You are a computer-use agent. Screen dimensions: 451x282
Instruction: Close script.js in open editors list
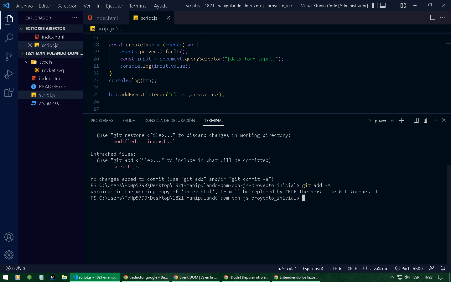[x=30, y=45]
